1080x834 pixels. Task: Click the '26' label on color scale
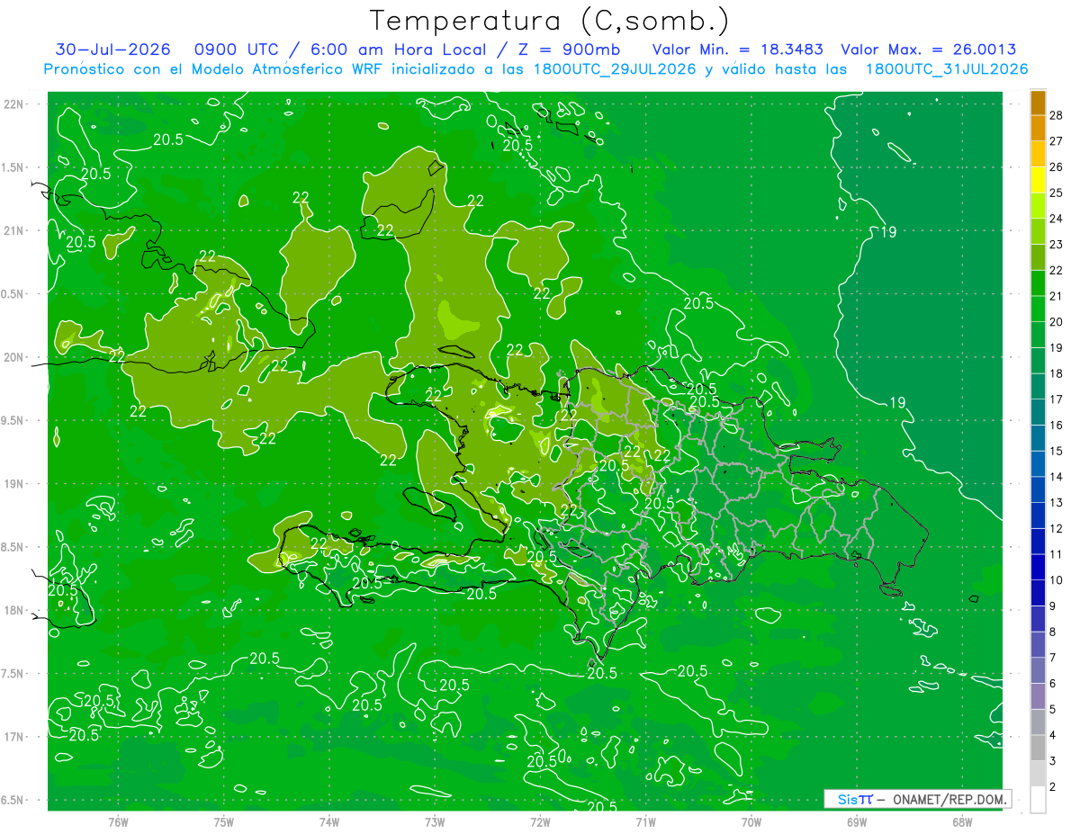pyautogui.click(x=1057, y=167)
